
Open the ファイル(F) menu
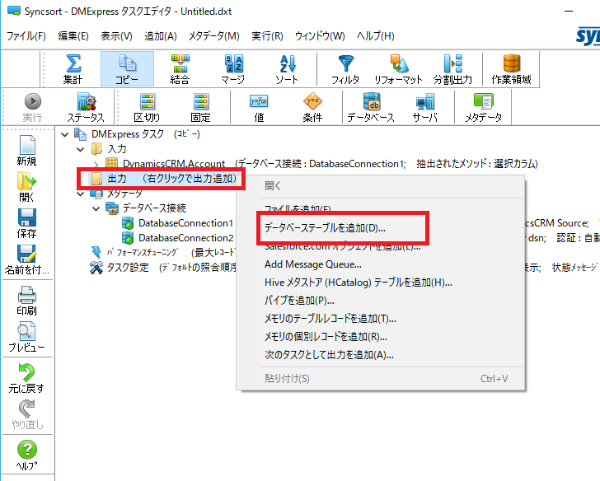(x=26, y=36)
